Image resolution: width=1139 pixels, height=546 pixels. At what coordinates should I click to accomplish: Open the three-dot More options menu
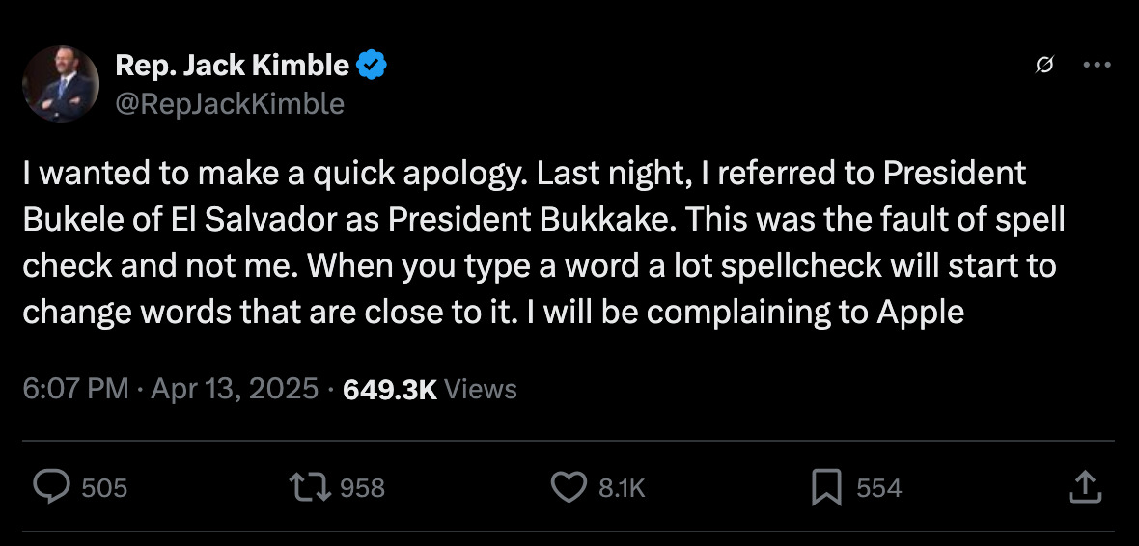1097,66
